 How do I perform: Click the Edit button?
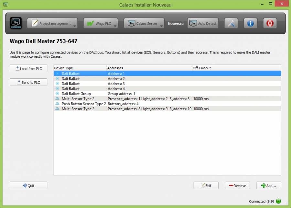point(206,186)
